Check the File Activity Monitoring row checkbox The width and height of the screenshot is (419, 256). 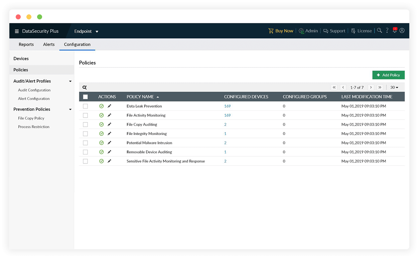click(85, 115)
